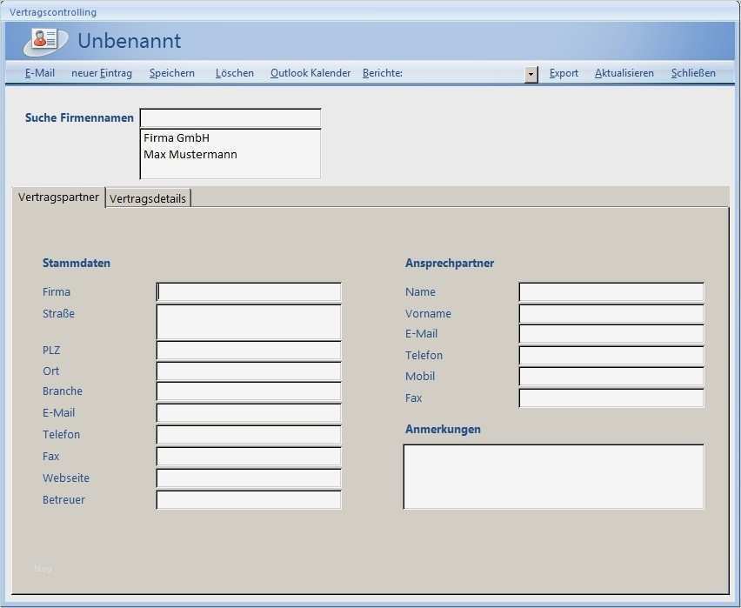Close the form via Schließen
This screenshot has height=608, width=741.
click(x=693, y=73)
